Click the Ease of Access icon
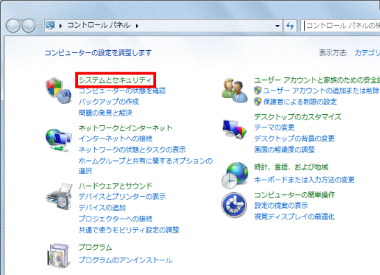Viewport: 380px width, 275px height. coord(234,205)
